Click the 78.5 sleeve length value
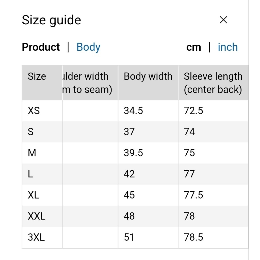 pyautogui.click(x=193, y=237)
